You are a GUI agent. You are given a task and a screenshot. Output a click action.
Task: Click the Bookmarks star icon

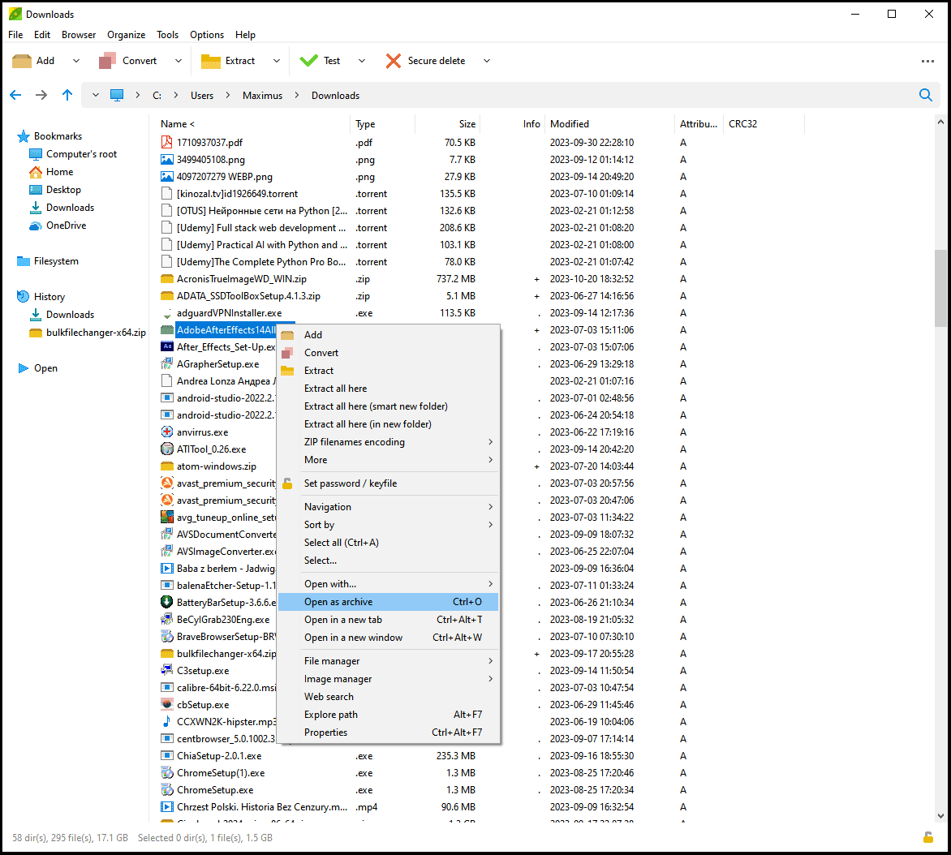coord(23,136)
